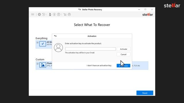Viewport: 184px width, 103px height.
Task: Click the "Everything" section label
Action: 41,38
